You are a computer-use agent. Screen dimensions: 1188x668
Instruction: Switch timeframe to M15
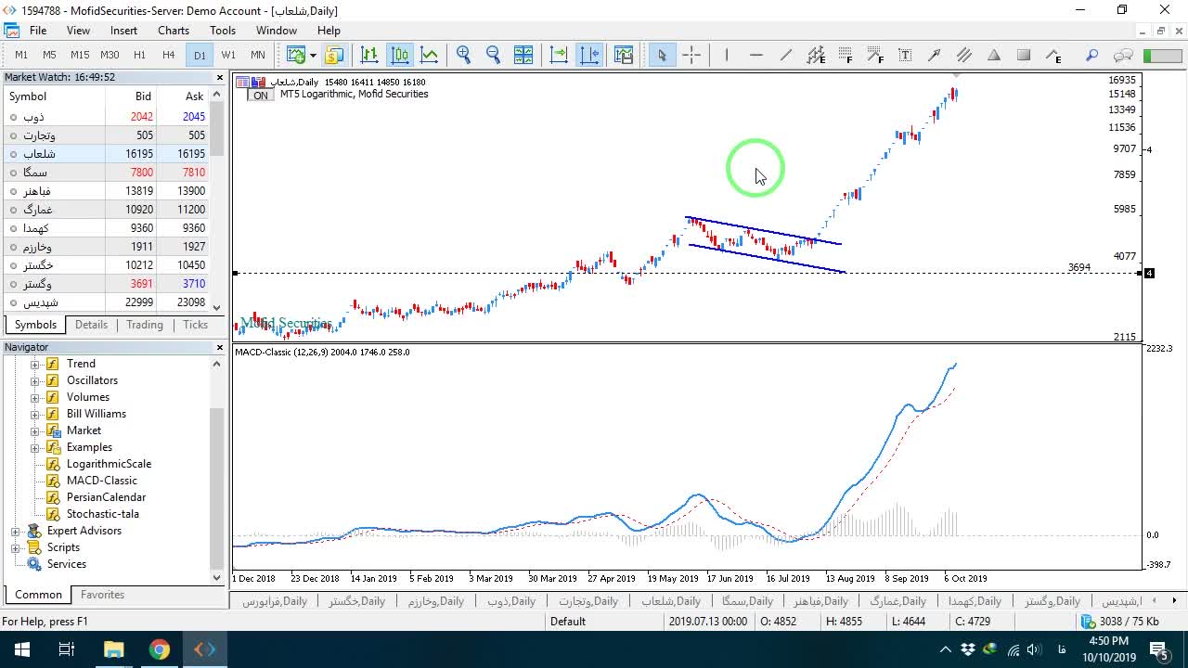tap(80, 55)
